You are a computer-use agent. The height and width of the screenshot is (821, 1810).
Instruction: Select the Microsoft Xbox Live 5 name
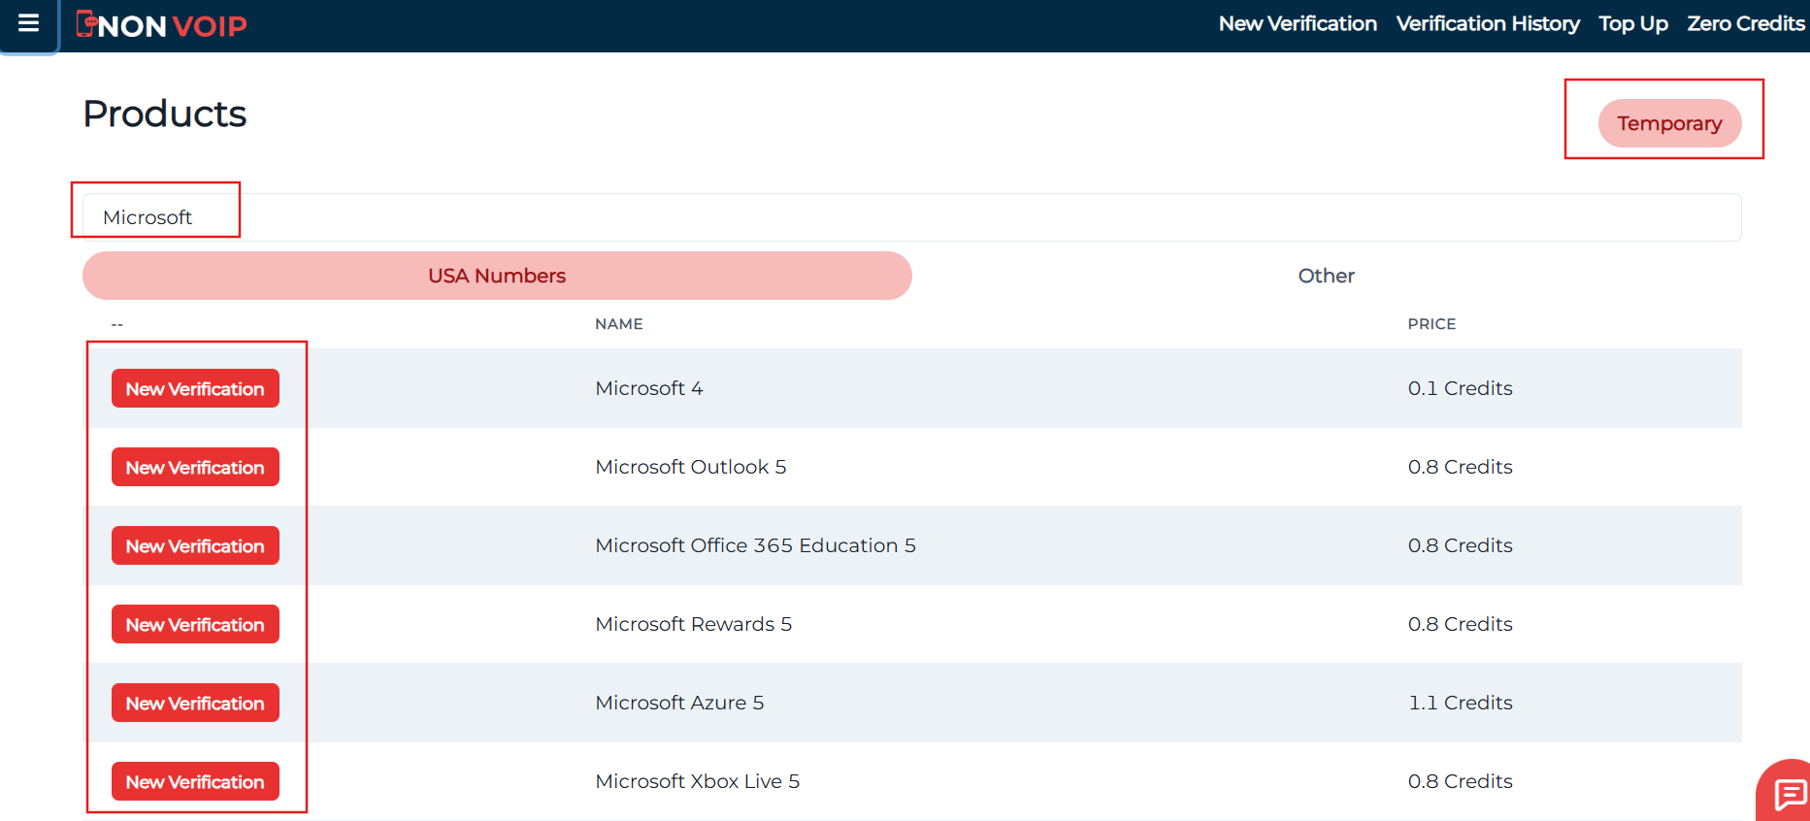[698, 781]
